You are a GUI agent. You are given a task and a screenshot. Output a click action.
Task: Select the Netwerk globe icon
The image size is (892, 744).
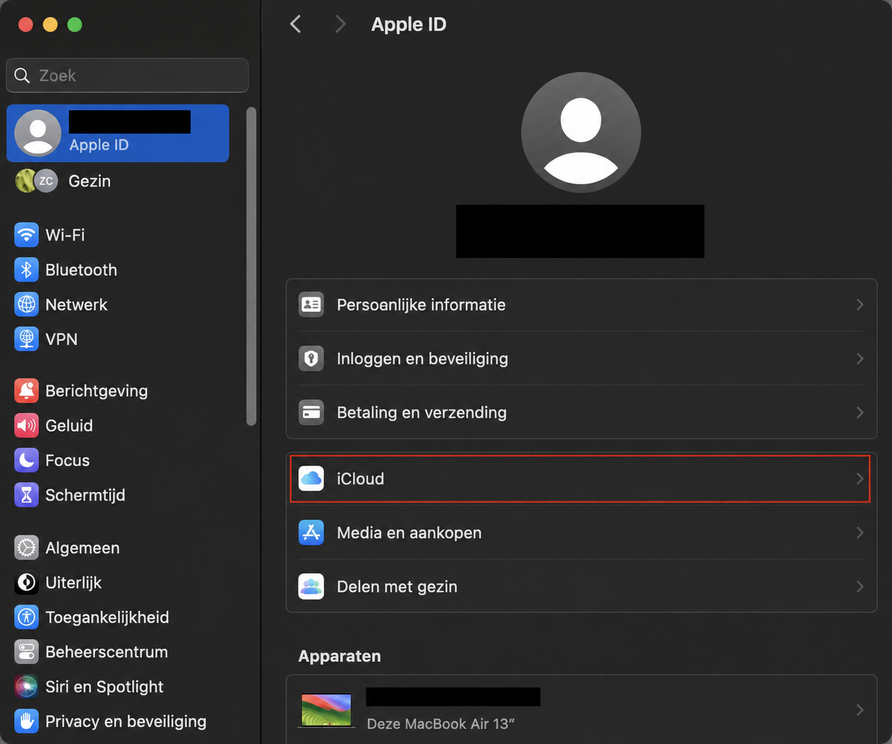tap(27, 304)
